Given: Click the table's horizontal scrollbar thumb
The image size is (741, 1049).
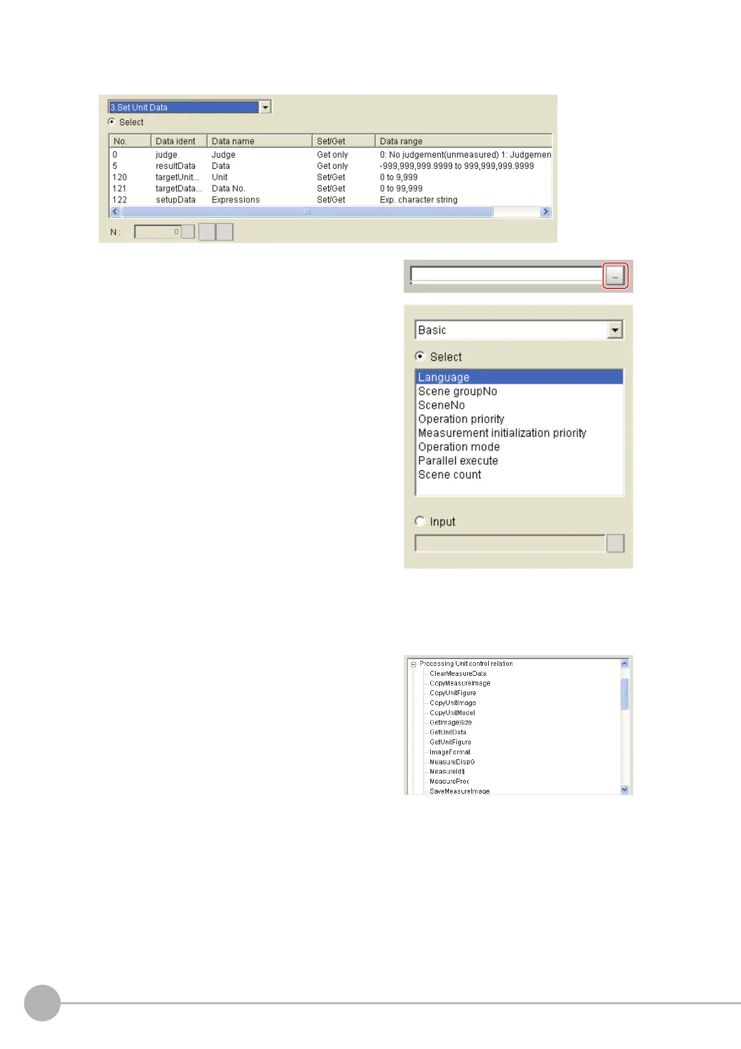Looking at the screenshot, I should point(307,212).
